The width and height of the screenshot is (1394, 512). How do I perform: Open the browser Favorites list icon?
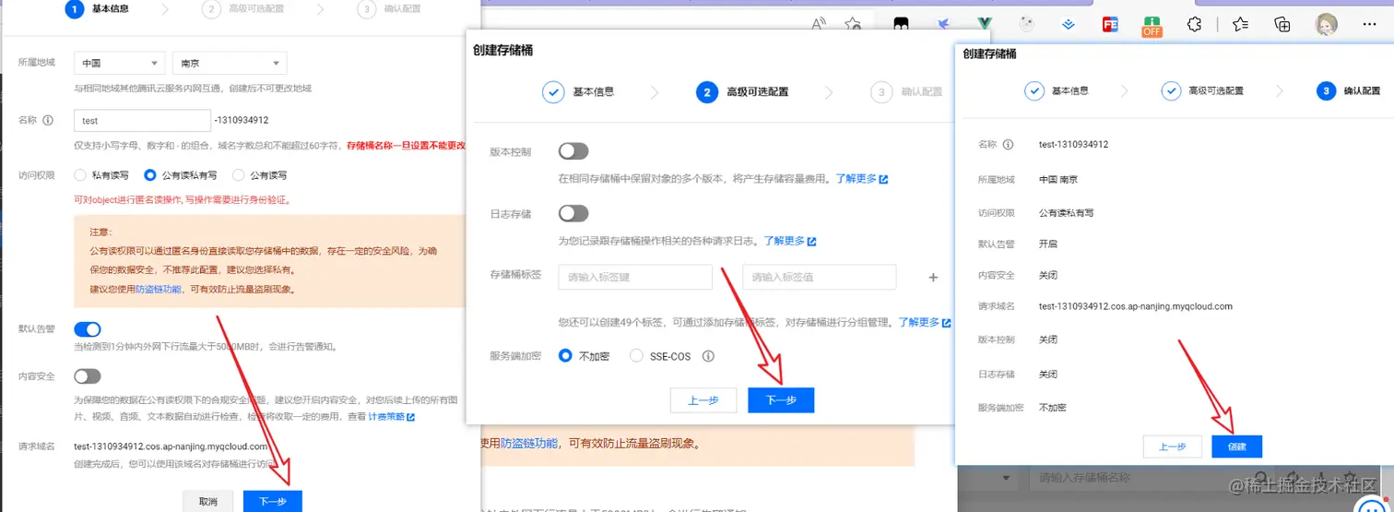coord(1241,25)
